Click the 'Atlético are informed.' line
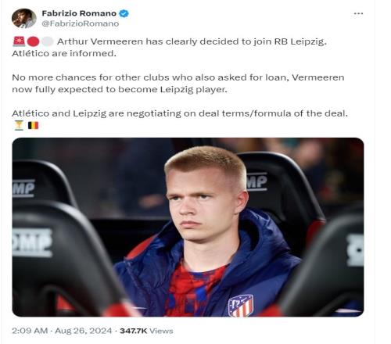Viewport: 391px width, 344px height. [64, 53]
